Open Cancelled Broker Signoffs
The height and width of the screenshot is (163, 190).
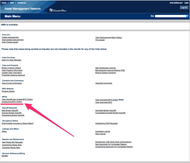106,111
